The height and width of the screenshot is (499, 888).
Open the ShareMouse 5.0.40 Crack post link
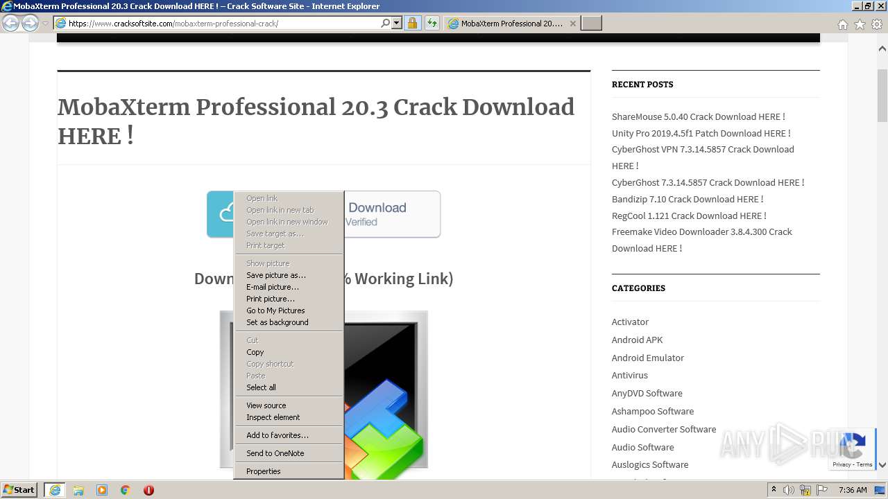click(x=699, y=116)
